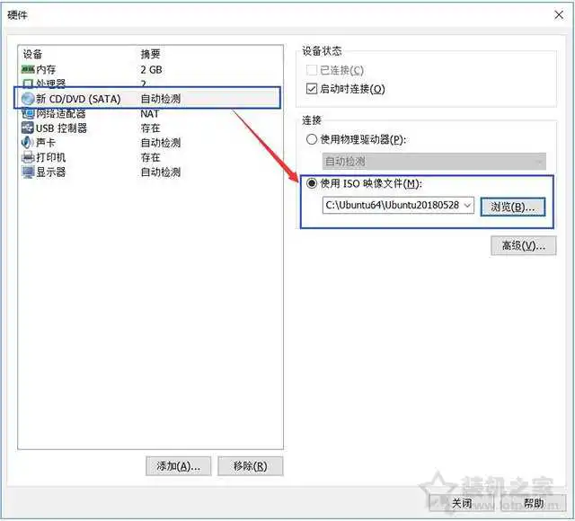575x521 pixels.
Task: Click the printer (打印机) icon
Action: click(28, 157)
